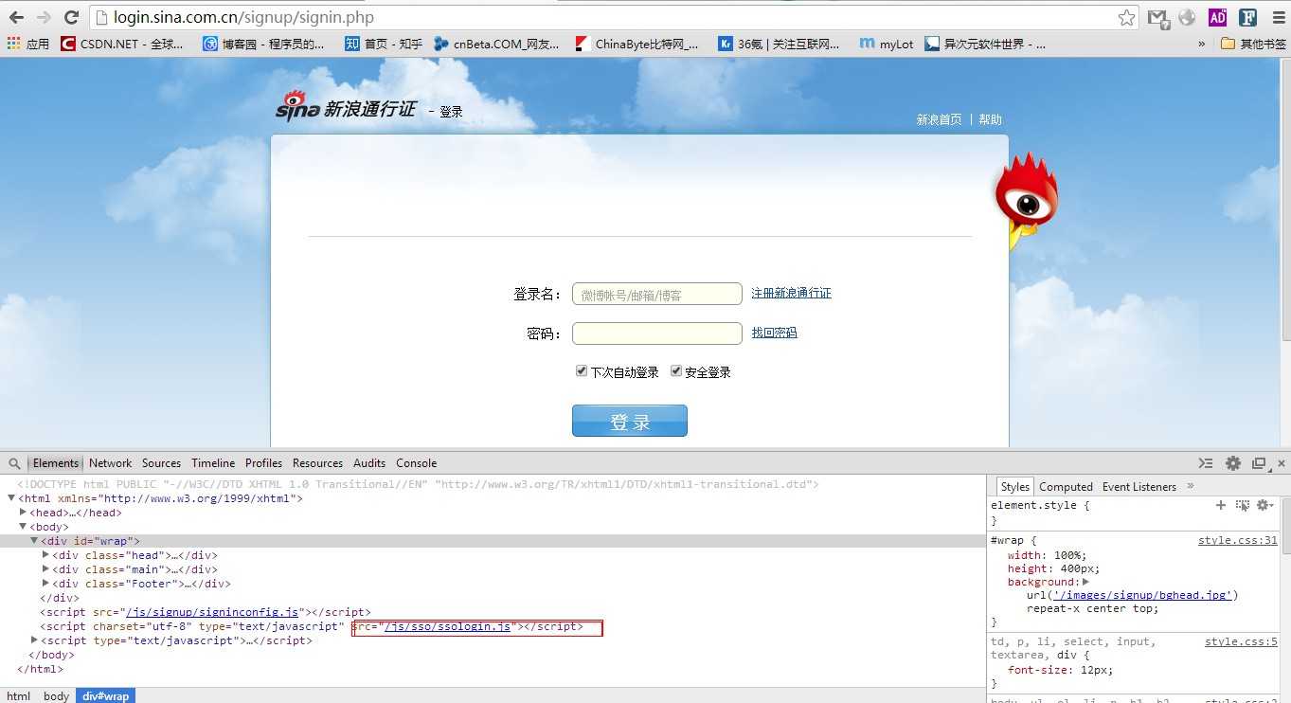
Task: Open the 博客园 bookmark
Action: 263,44
